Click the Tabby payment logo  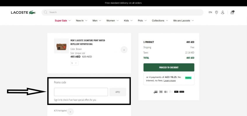coord(188,78)
